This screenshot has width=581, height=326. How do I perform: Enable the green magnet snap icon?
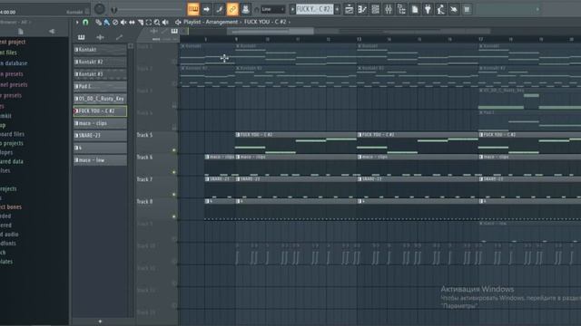click(85, 22)
